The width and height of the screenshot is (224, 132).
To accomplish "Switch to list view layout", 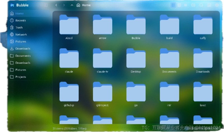I will (185, 5).
